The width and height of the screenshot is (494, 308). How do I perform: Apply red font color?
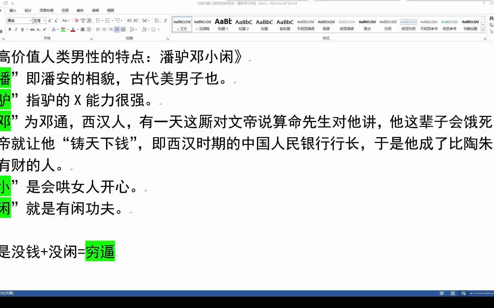pyautogui.click(x=73, y=29)
